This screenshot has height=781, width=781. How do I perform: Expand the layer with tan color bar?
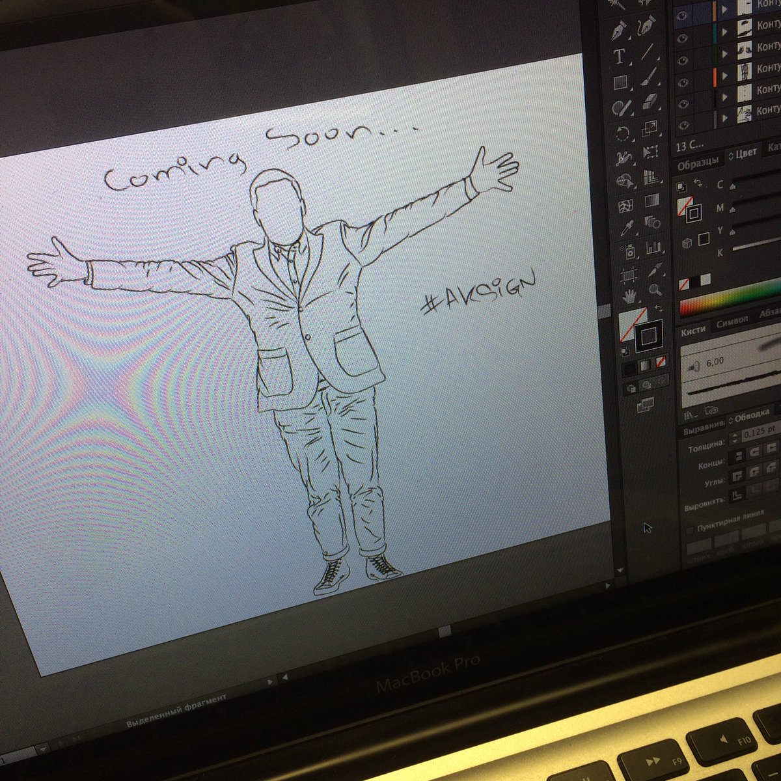tap(724, 10)
